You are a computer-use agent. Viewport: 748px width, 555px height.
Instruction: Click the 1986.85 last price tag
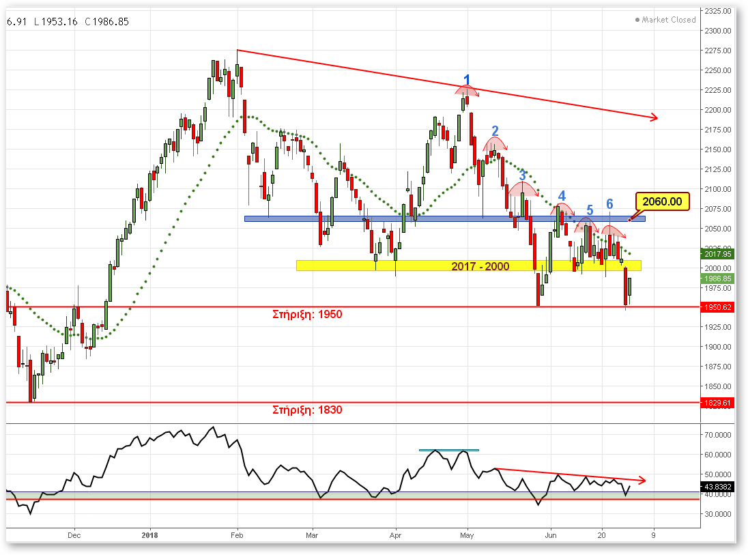pyautogui.click(x=717, y=279)
